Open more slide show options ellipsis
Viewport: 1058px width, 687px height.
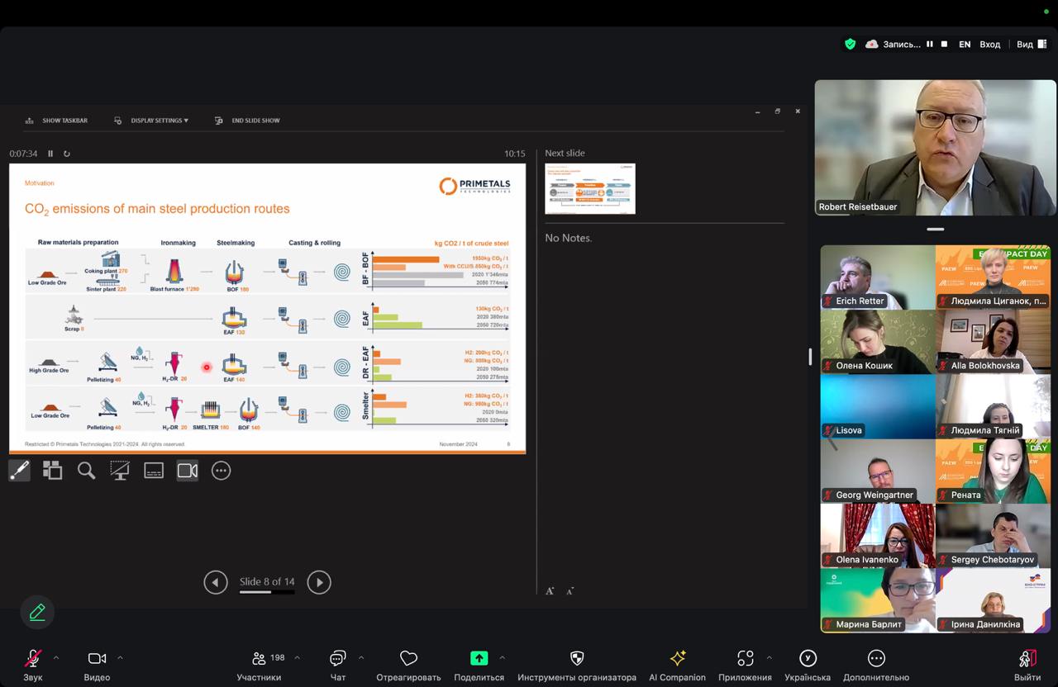[221, 471]
